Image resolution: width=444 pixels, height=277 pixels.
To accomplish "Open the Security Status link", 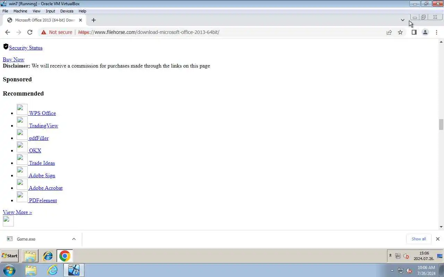I will point(26,48).
